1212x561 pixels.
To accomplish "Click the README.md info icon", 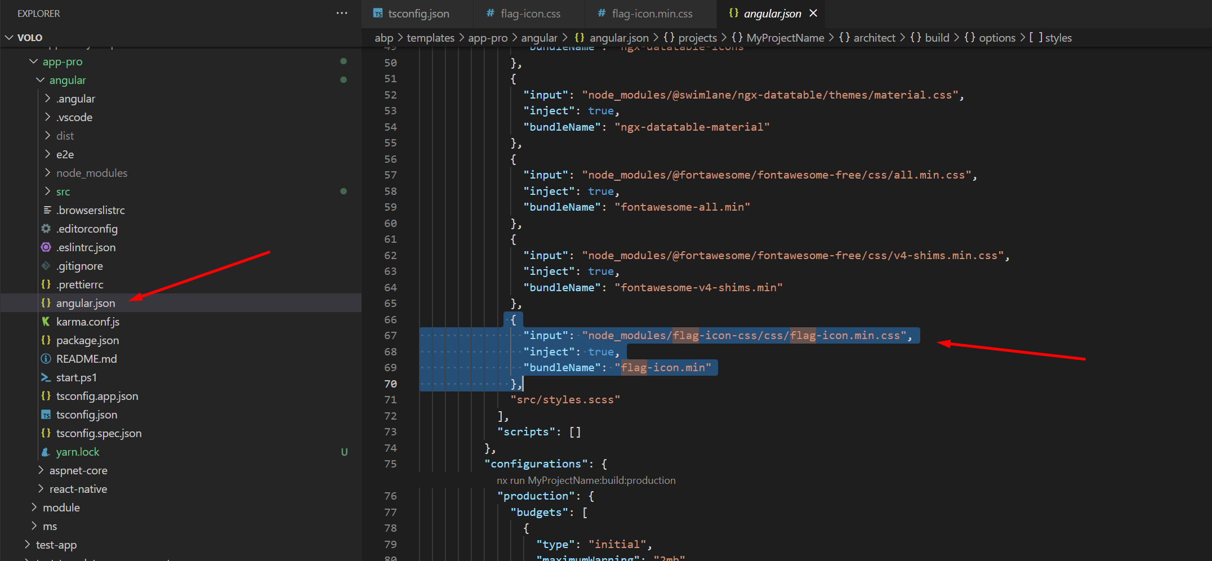I will [x=46, y=359].
